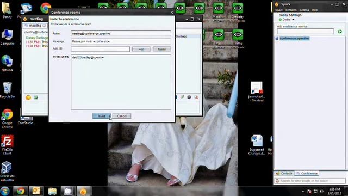Open the Contacts menu in Spark window
Screen dimensions: 348x196
click(291, 10)
